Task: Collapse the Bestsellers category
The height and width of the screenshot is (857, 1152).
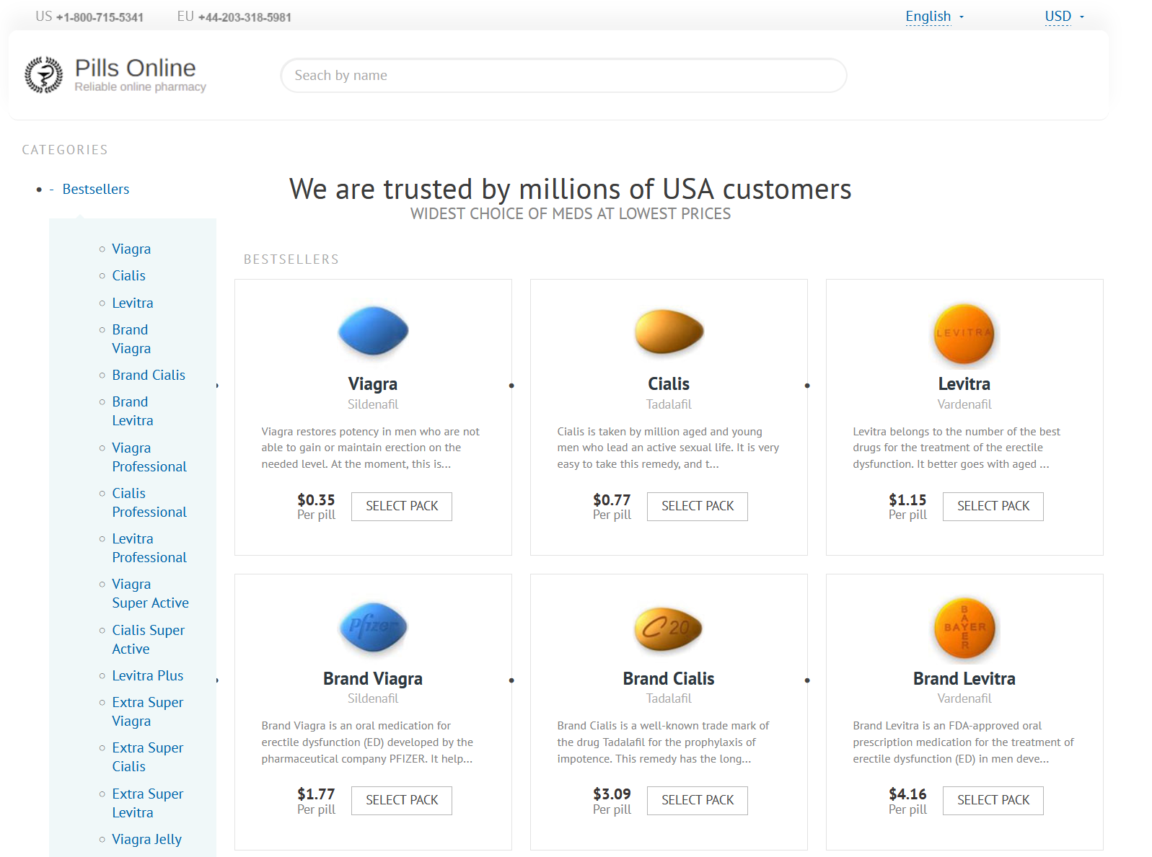Action: pos(96,189)
